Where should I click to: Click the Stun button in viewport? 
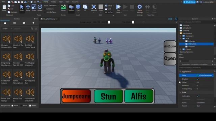pyautogui.click(x=108, y=96)
